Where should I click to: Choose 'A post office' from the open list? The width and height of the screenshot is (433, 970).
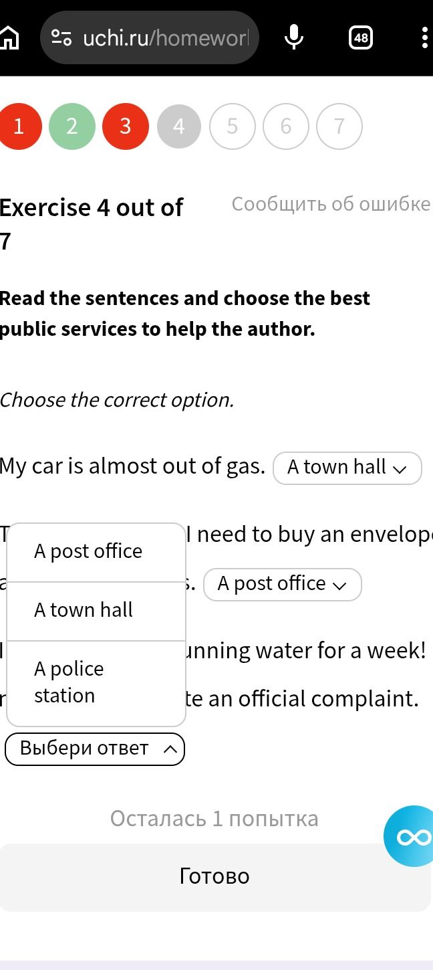click(96, 553)
